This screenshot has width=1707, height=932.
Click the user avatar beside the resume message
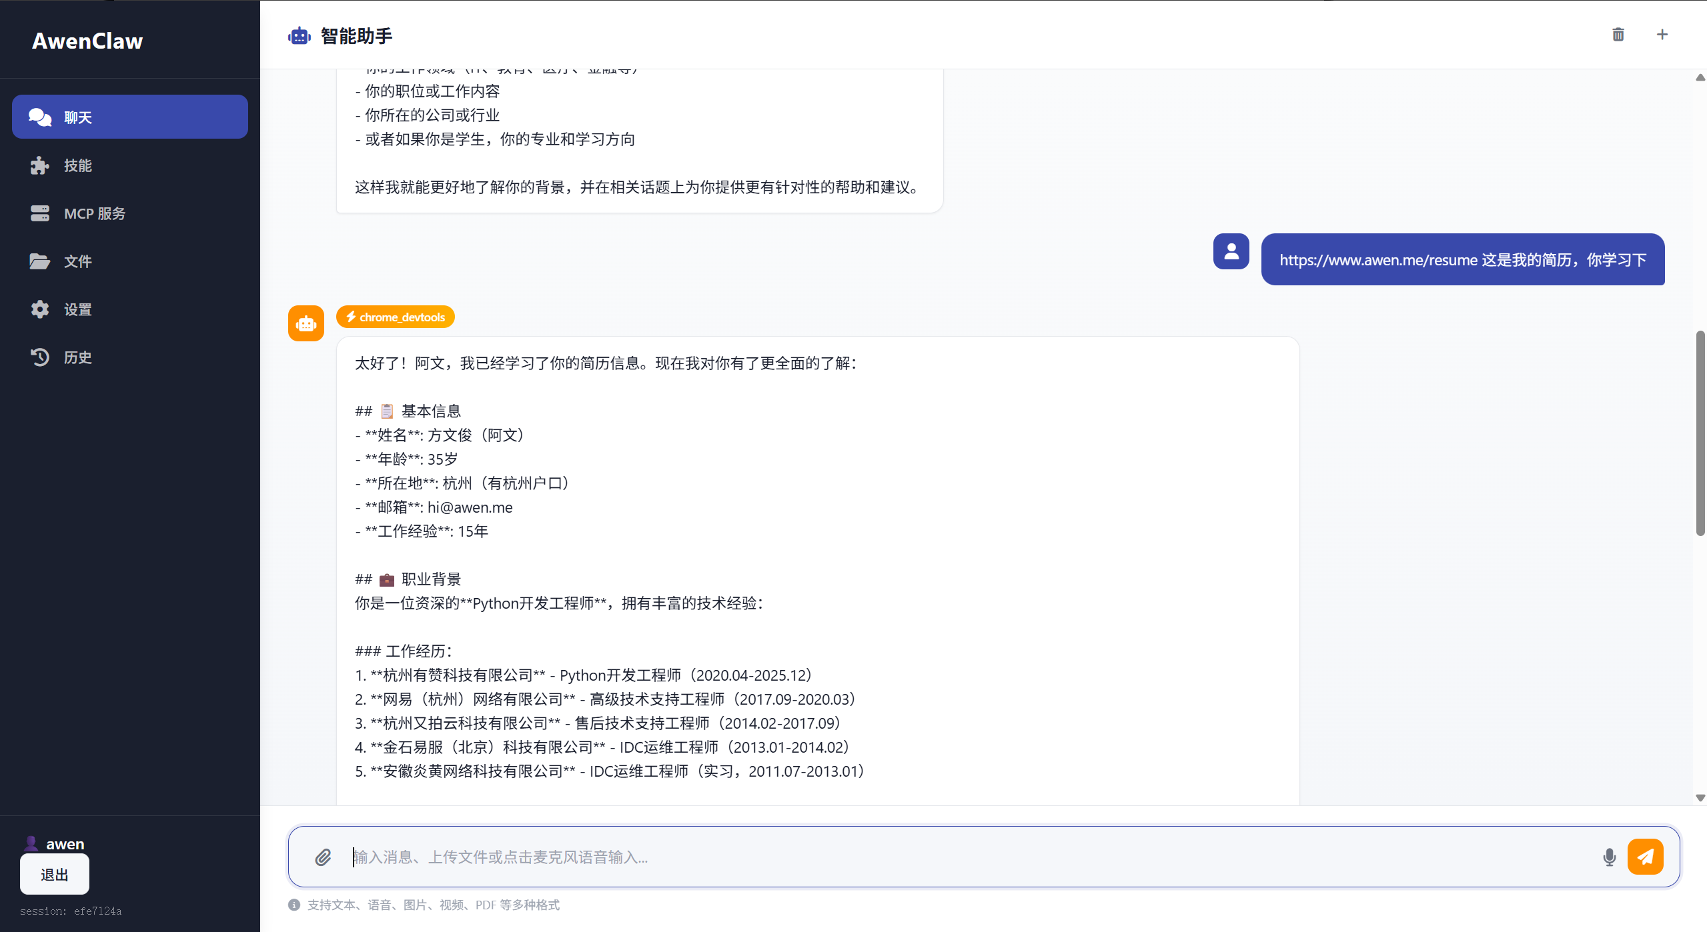[x=1229, y=251]
